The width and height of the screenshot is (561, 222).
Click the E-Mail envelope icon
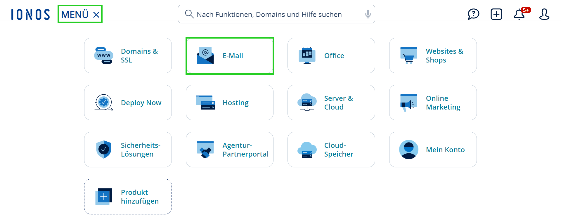coord(205,56)
